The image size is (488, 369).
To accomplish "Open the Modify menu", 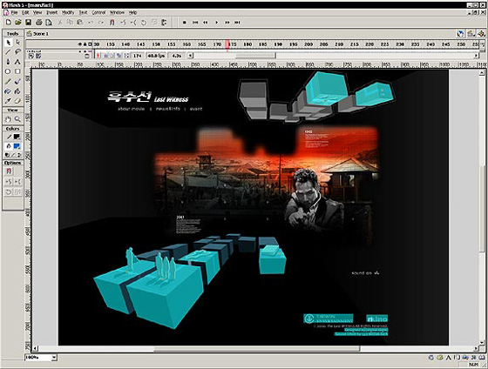I will click(68, 13).
